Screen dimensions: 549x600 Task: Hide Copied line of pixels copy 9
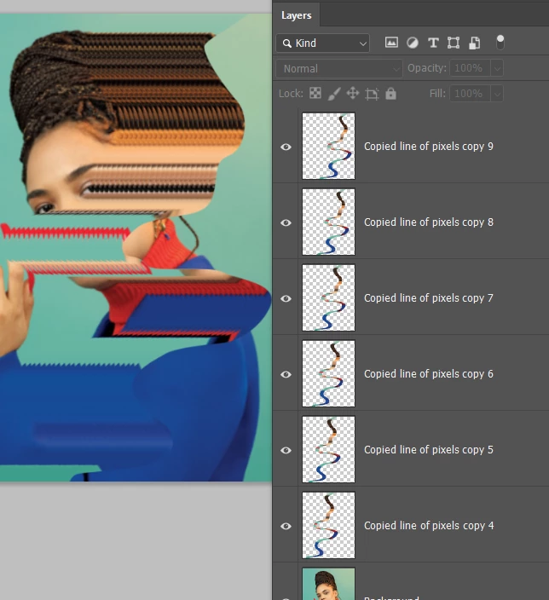coord(286,147)
